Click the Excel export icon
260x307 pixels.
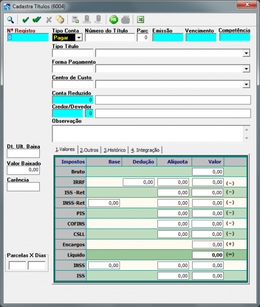tap(140, 19)
